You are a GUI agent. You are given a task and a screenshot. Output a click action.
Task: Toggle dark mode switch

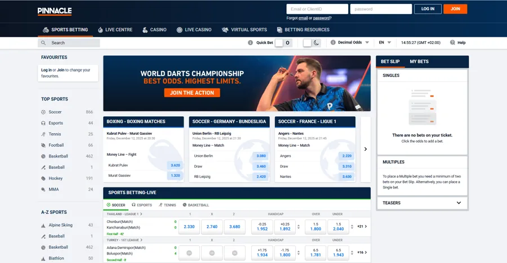click(x=312, y=43)
